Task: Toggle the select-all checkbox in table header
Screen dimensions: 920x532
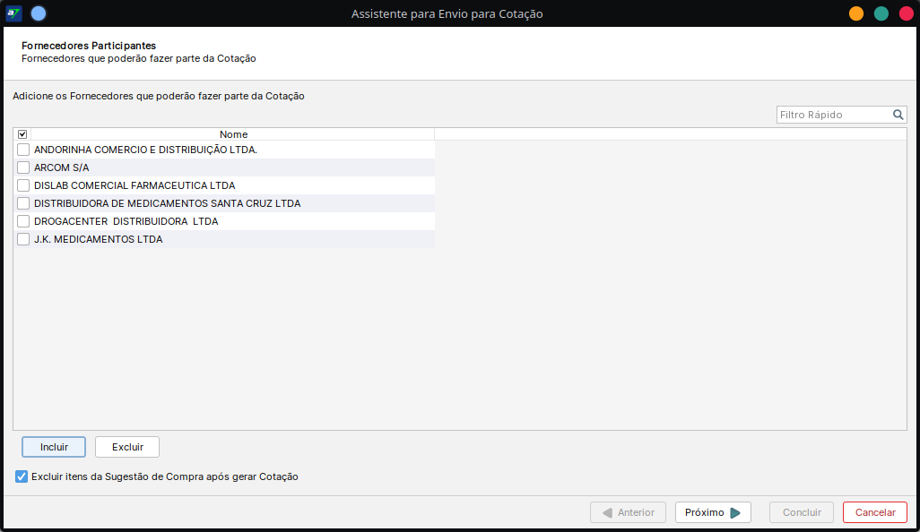Action: click(22, 134)
